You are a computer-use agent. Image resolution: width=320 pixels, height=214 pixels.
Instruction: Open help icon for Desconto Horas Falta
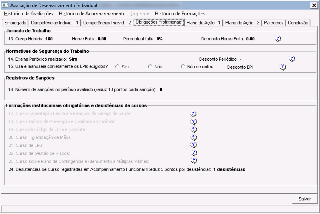coord(278,39)
